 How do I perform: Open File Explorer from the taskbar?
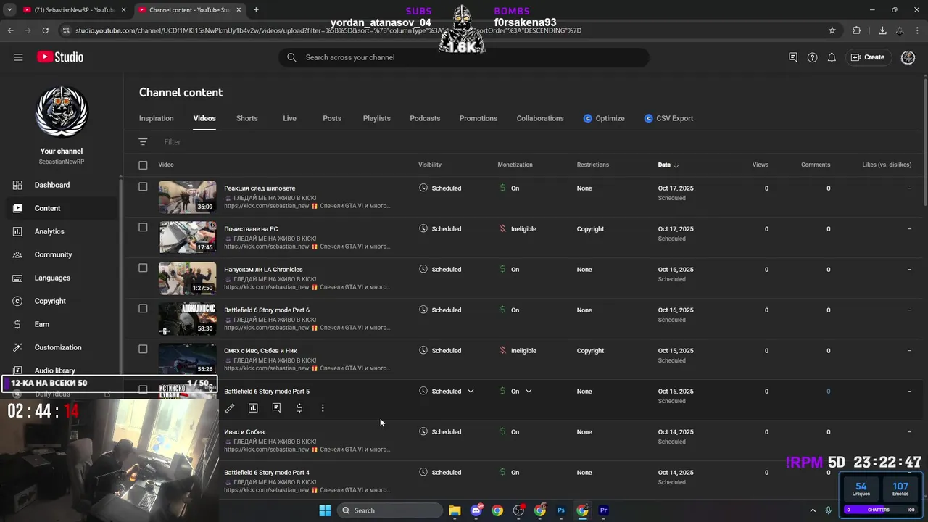click(x=455, y=510)
